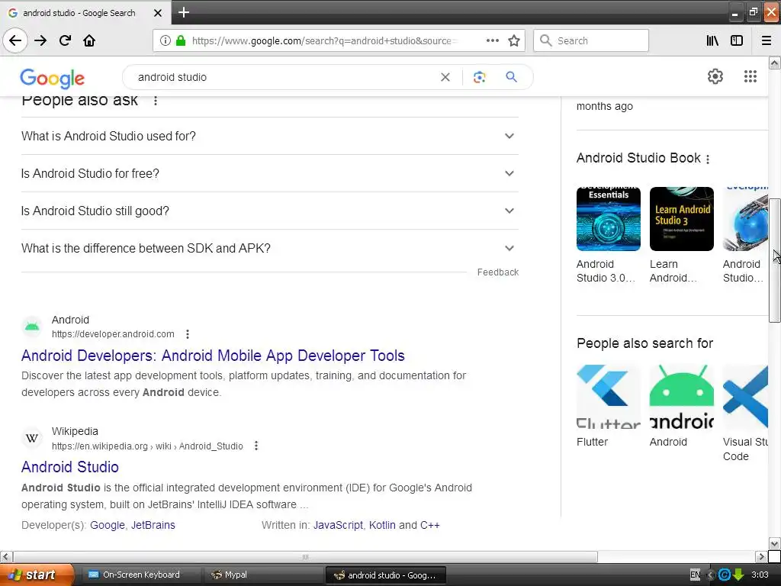
Task: Switch to the android studio browser tab
Action: pyautogui.click(x=85, y=13)
